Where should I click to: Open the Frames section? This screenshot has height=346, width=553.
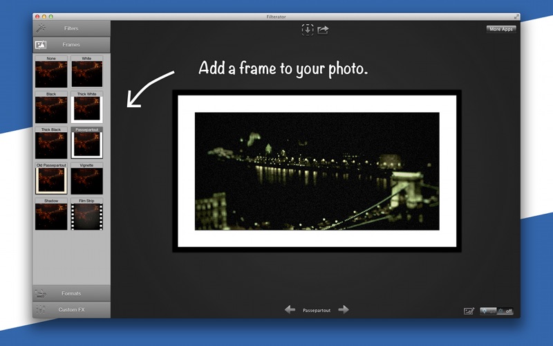[x=71, y=45]
